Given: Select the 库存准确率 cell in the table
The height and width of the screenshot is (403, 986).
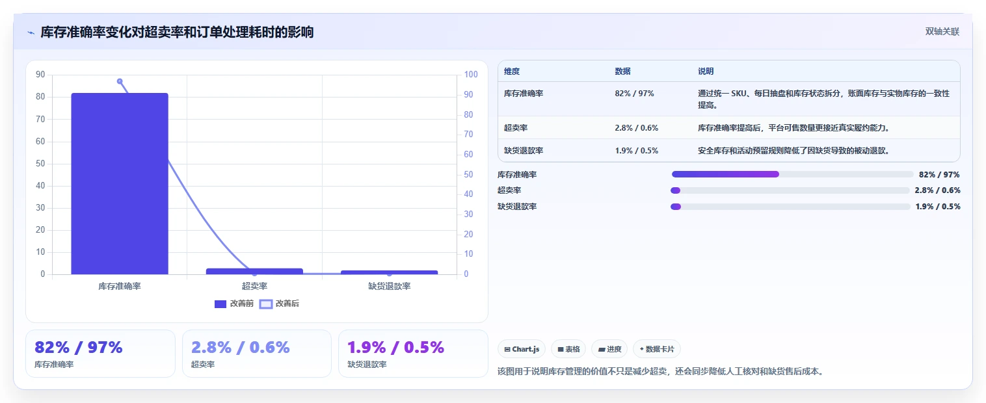Looking at the screenshot, I should click(524, 94).
